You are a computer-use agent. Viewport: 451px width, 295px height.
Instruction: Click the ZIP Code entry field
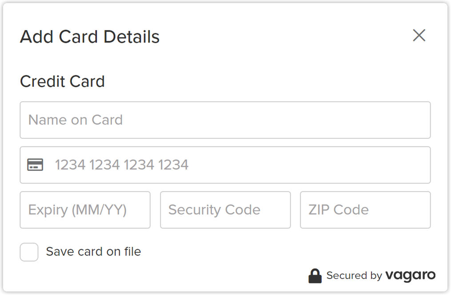pyautogui.click(x=365, y=210)
